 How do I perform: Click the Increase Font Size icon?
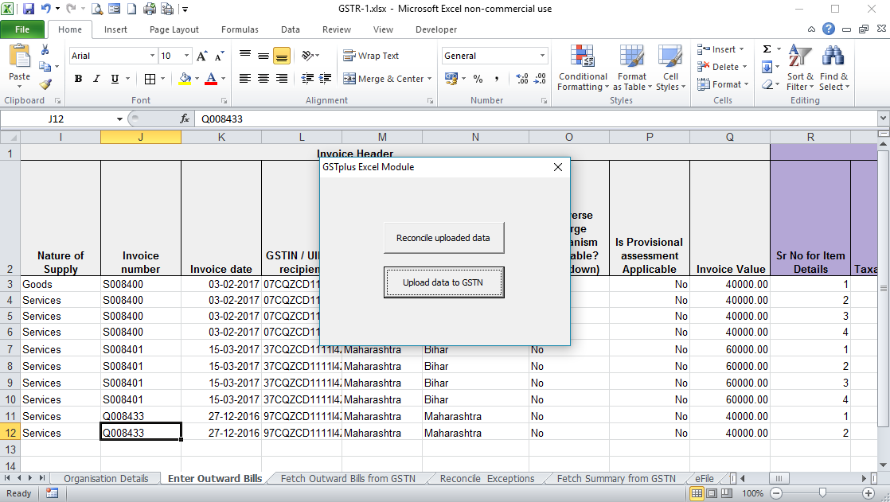pos(201,56)
